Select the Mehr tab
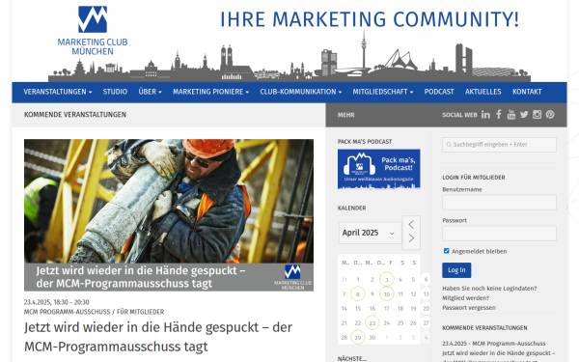Screen dimensions: 579x362 (346, 115)
